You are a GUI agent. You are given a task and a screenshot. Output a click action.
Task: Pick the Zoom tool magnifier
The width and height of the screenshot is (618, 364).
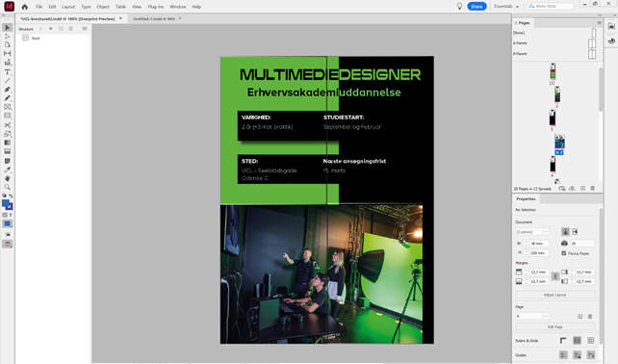(x=7, y=187)
